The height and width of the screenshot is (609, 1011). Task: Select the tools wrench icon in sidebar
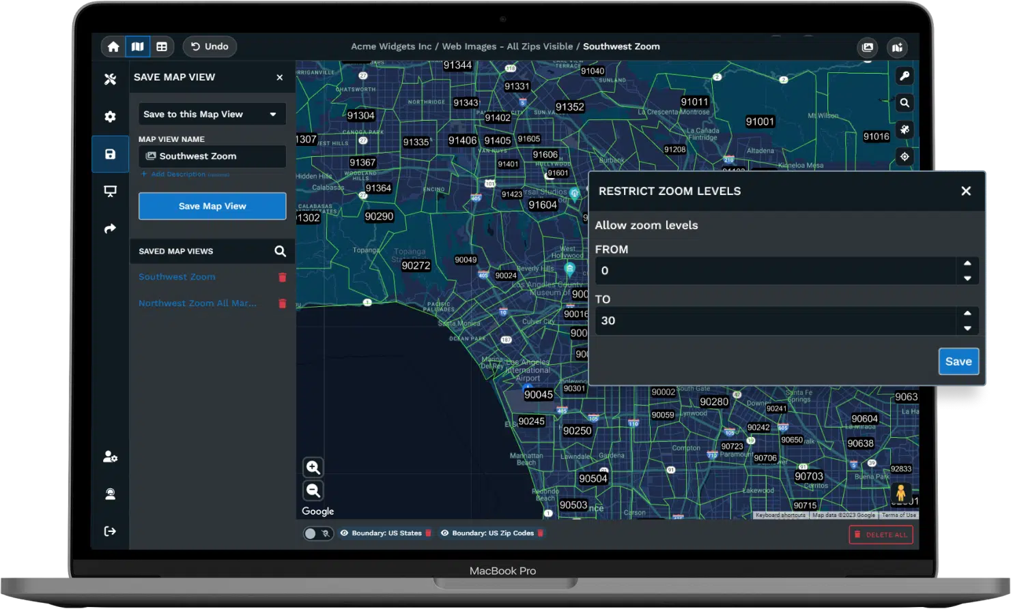coord(110,79)
